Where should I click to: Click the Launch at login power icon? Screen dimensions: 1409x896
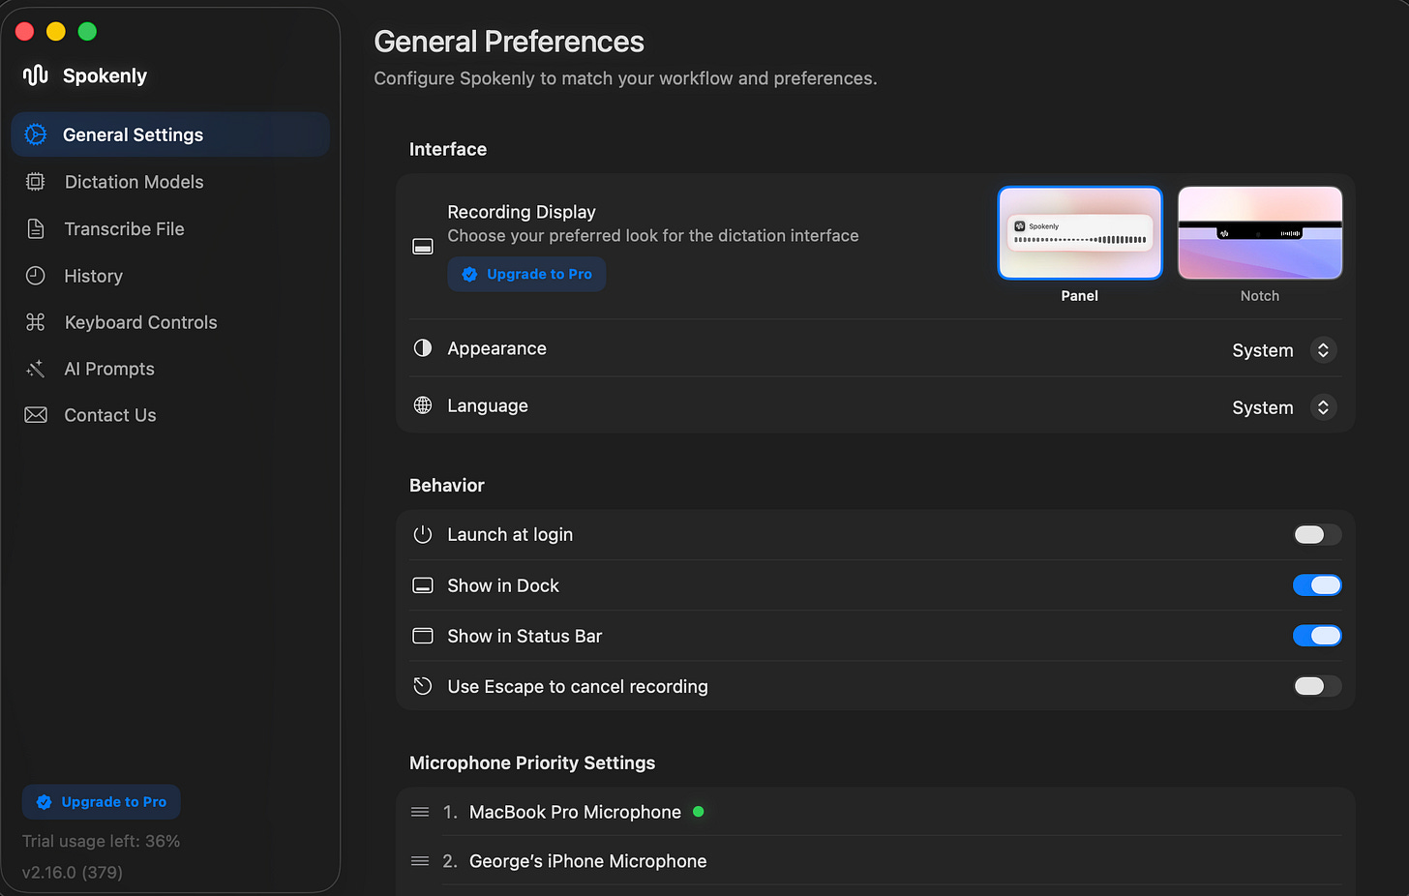(x=423, y=534)
